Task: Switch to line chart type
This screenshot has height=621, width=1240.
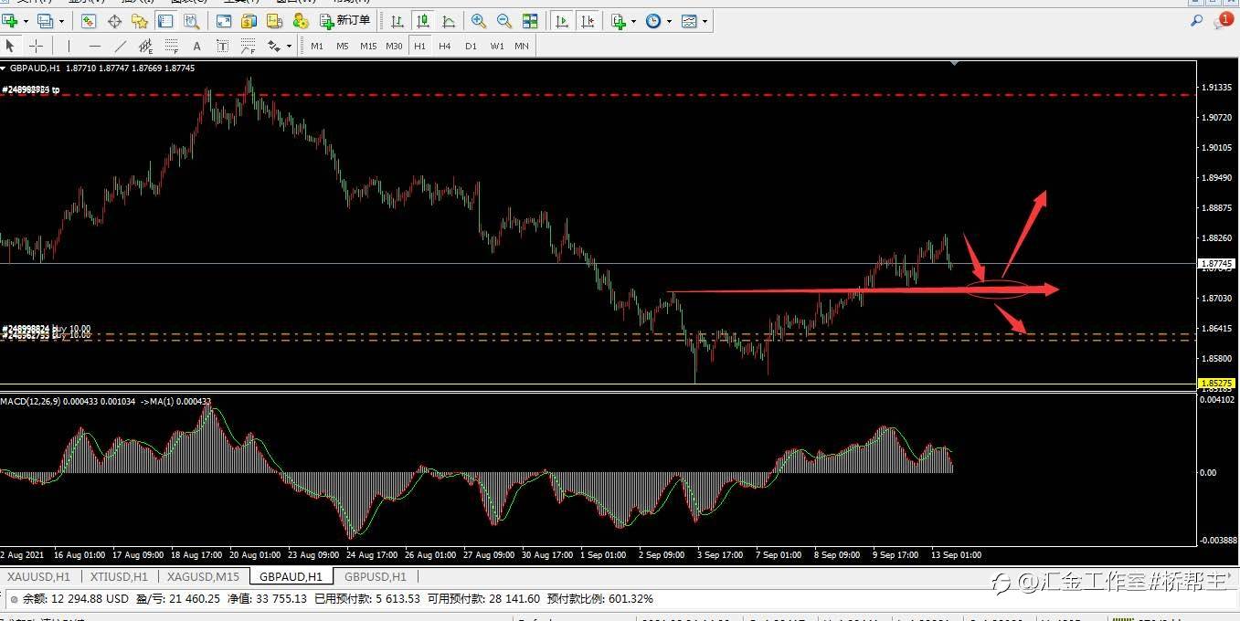Action: coord(448,21)
